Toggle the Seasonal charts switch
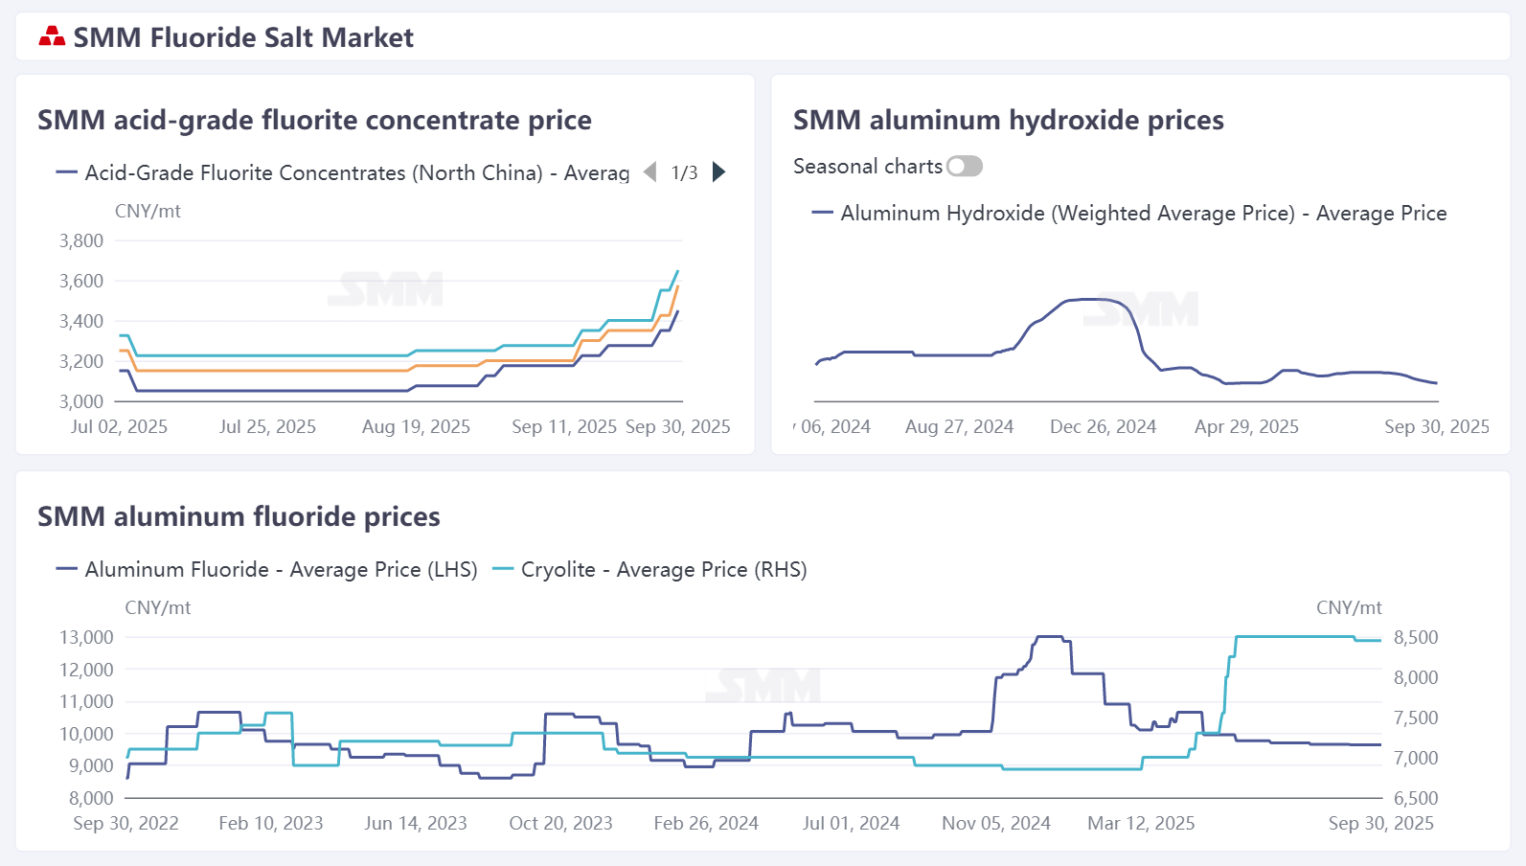 coord(965,167)
